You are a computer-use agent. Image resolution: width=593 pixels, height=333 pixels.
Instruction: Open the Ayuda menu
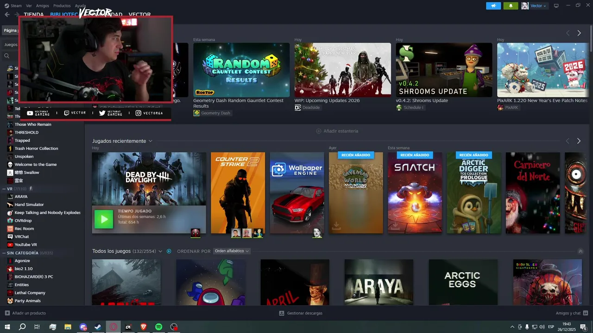[80, 6]
